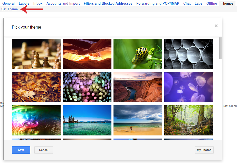
Task: Choose the orange canyon rock theme
Action: [x=87, y=54]
